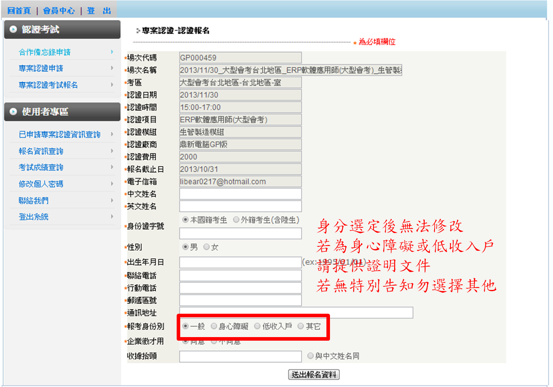Open 合作備忘錄申請 in the sidebar
The height and width of the screenshot is (387, 553).
click(44, 52)
